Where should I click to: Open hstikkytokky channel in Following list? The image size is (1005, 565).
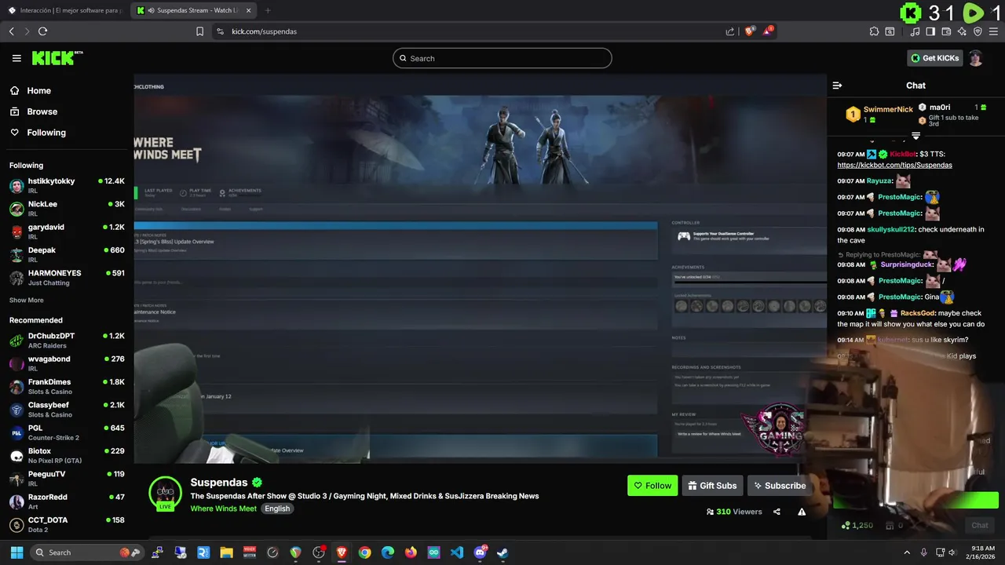point(66,185)
